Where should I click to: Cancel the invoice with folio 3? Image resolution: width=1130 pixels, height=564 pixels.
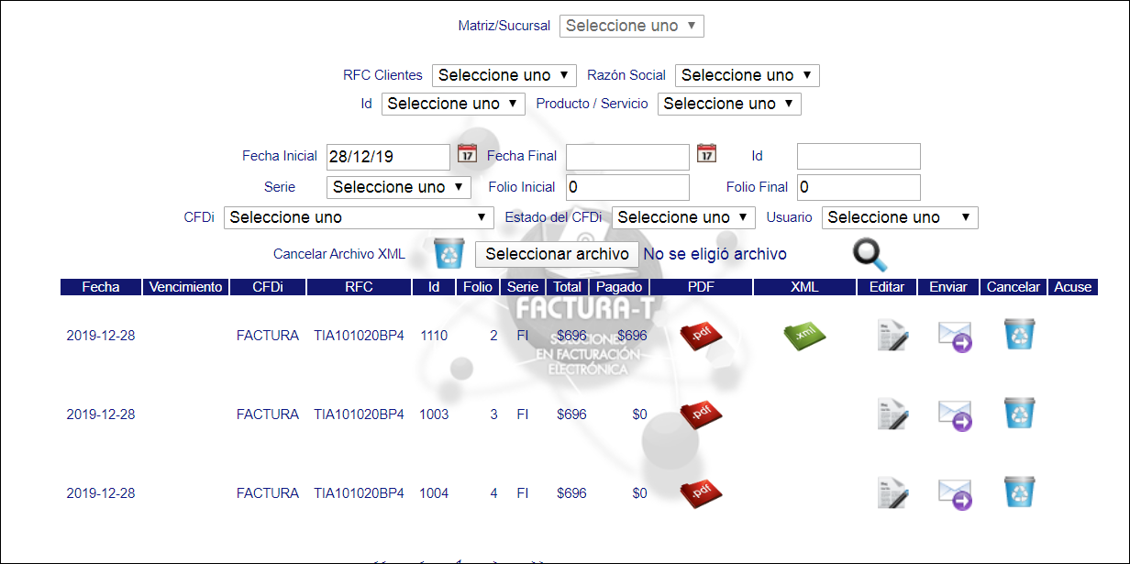1019,414
